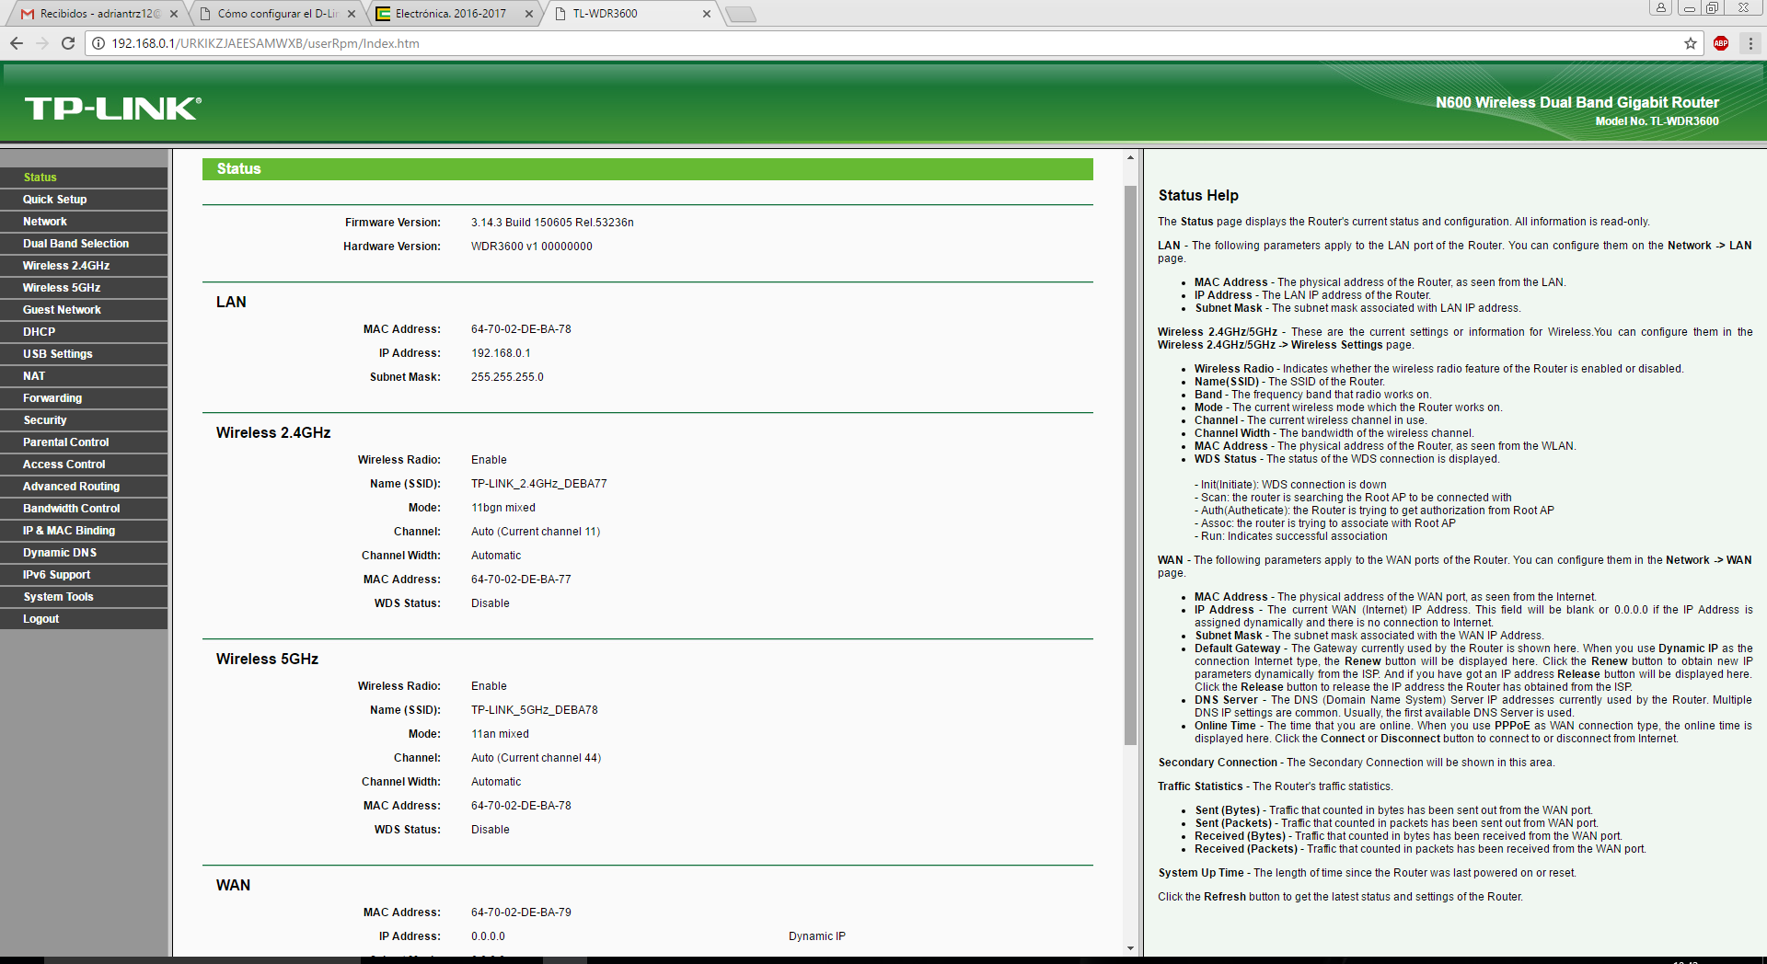Open the Adblock Plus extension icon
Viewport: 1767px width, 964px height.
click(x=1721, y=43)
